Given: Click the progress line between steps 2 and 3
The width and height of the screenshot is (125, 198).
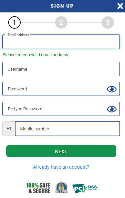Looking at the screenshot, I should pyautogui.click(x=85, y=23).
